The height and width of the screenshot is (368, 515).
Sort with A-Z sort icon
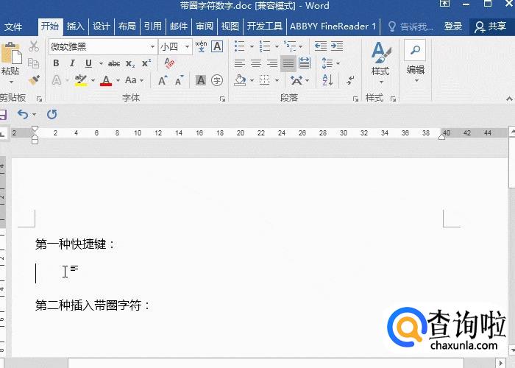[x=327, y=79]
